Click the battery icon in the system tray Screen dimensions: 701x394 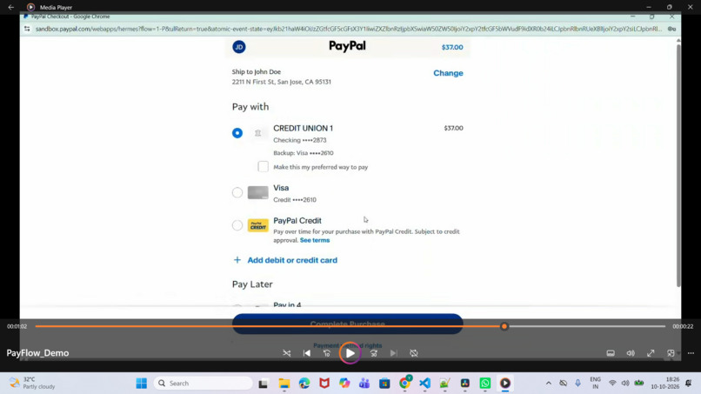(639, 384)
